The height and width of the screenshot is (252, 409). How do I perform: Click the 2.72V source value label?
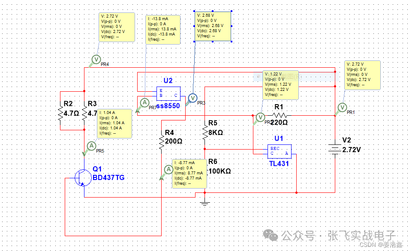coord(352,150)
